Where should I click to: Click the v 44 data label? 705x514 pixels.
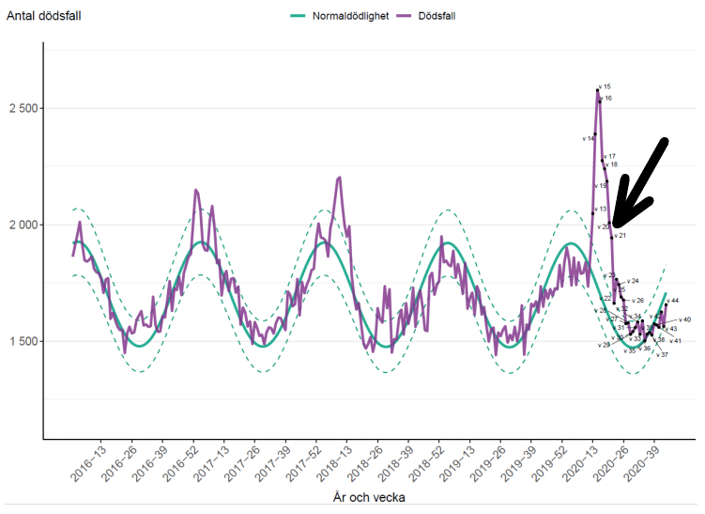673,300
